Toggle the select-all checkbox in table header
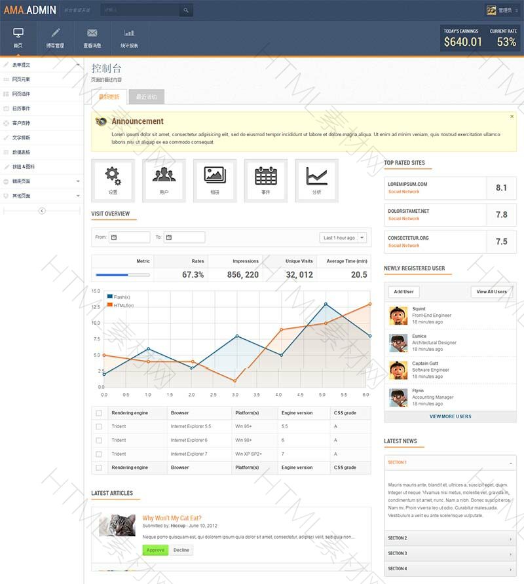Viewport: 524px width, 584px height. (99, 413)
